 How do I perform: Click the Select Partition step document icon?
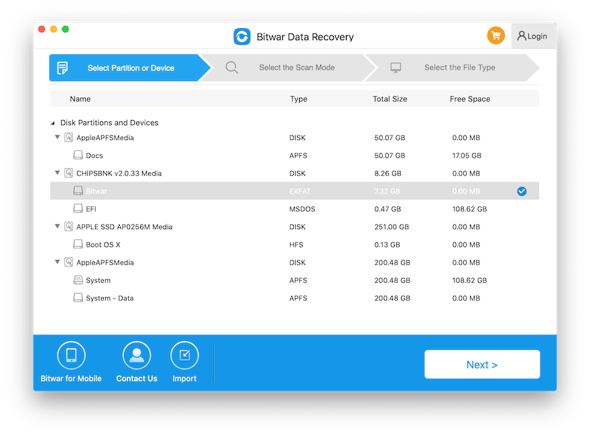[x=62, y=68]
